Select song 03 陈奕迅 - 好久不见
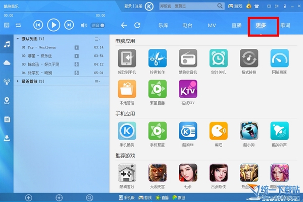Image resolution: width=303 pixels, height=202 pixels. pyautogui.click(x=62, y=64)
